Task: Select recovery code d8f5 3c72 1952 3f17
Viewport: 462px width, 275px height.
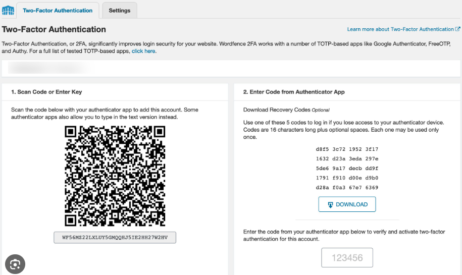Action: click(x=347, y=149)
